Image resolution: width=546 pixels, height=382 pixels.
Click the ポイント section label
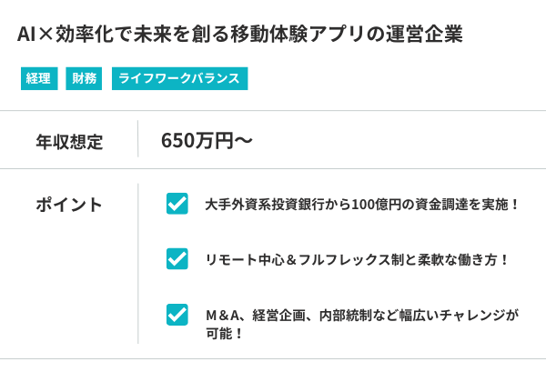(x=69, y=205)
